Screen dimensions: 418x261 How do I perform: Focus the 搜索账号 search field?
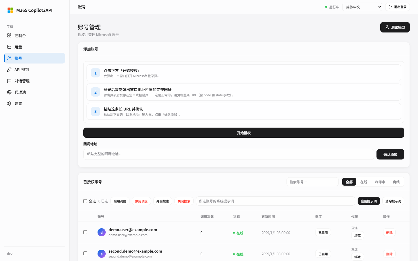click(313, 182)
